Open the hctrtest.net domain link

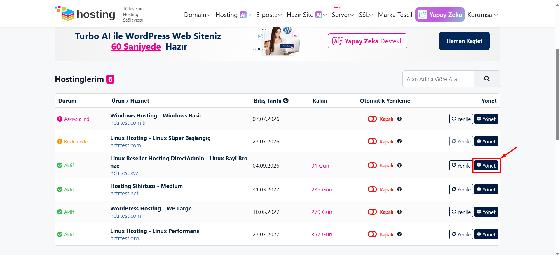click(x=124, y=194)
